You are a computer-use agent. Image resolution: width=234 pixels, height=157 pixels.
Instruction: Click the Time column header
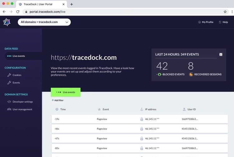point(63,109)
